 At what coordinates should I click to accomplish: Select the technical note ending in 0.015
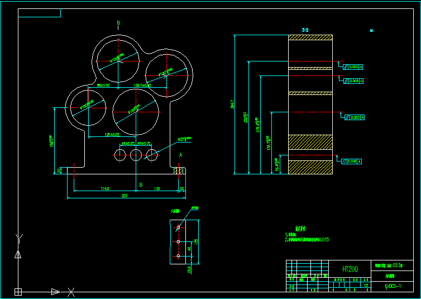[x=307, y=239]
